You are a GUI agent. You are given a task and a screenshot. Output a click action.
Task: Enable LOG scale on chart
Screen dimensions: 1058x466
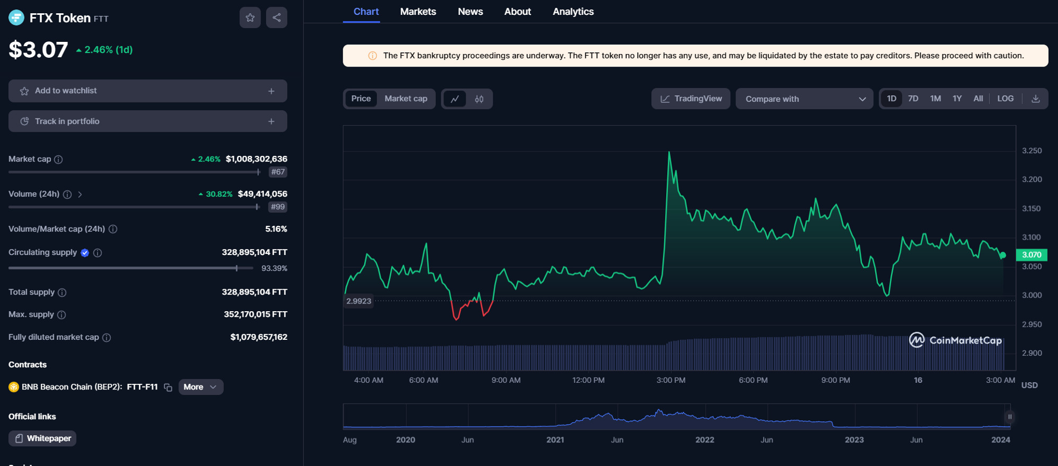[1005, 99]
